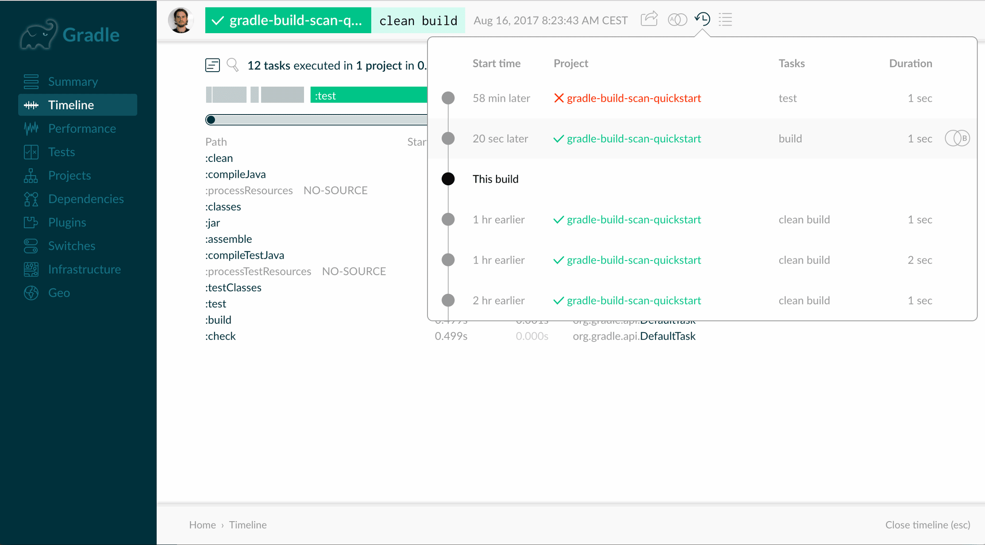Select the :processTestResources task

pos(258,271)
